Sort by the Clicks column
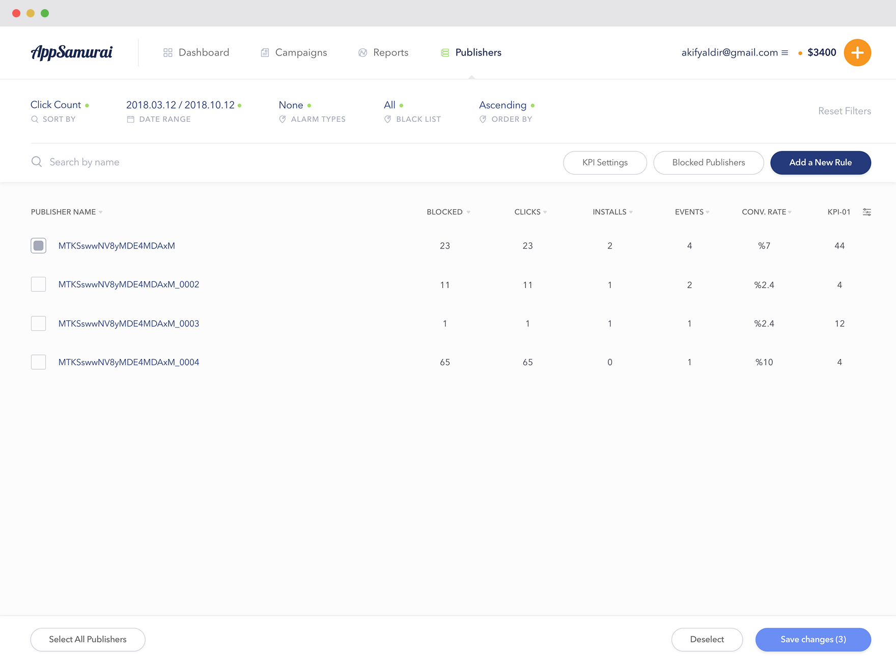Image resolution: width=896 pixels, height=664 pixels. pyautogui.click(x=530, y=212)
